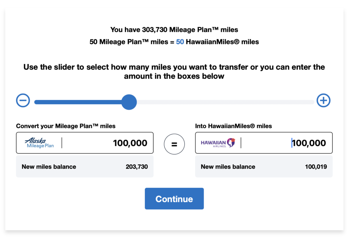The width and height of the screenshot is (350, 238).
Task: Click the Alaska Mileage Plan logo
Action: coord(39,143)
